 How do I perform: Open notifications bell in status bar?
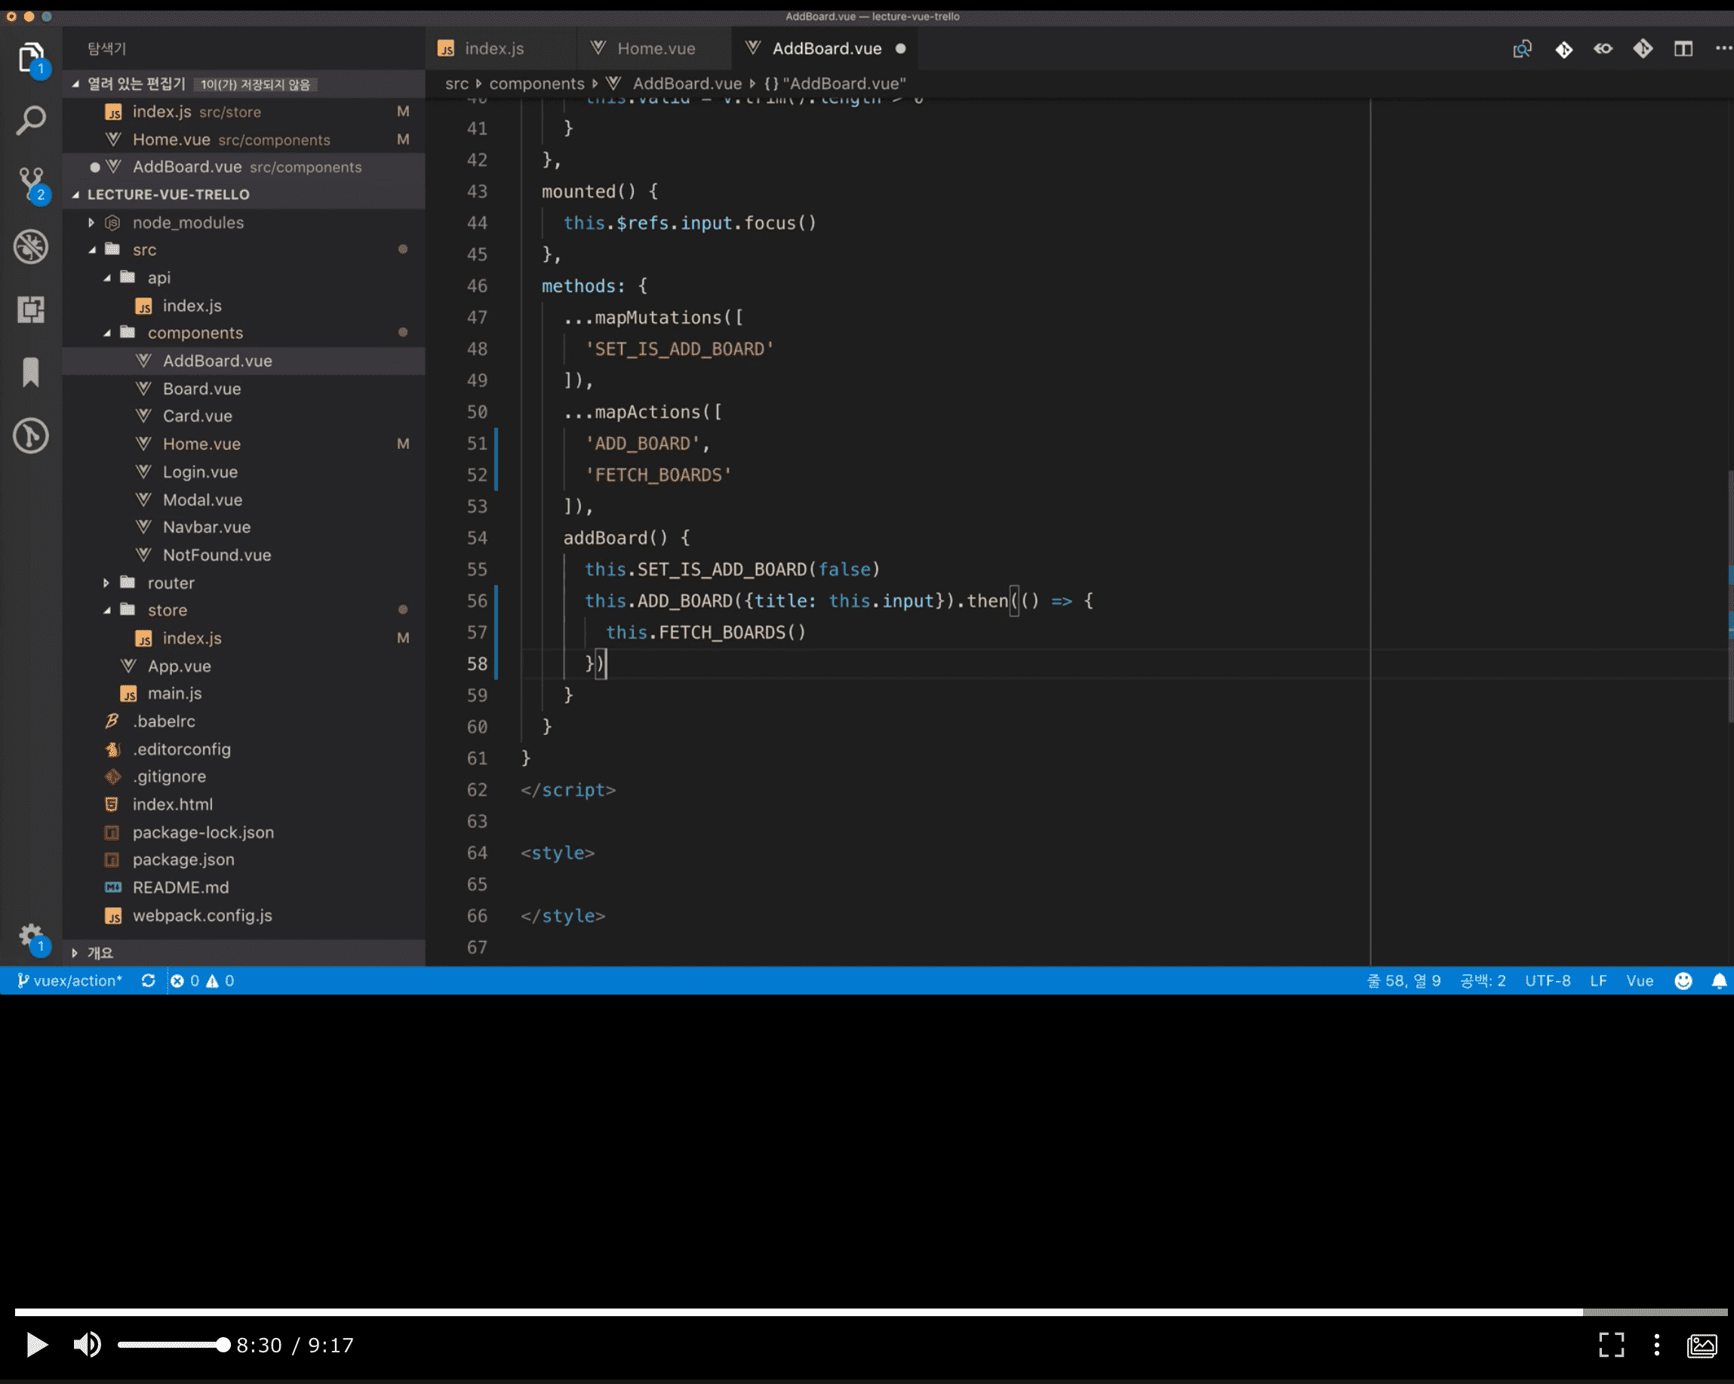(x=1719, y=981)
